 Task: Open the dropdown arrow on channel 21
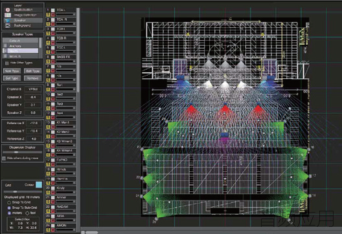click(74, 202)
